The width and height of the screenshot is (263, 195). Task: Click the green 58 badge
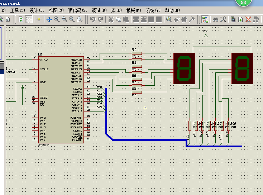244,3
